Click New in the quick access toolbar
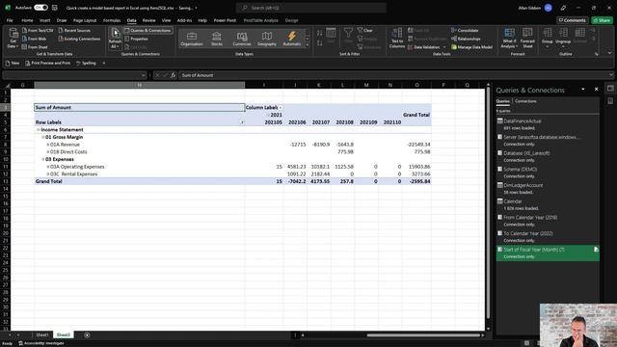Viewport: 617px width, 347px height. (x=13, y=63)
